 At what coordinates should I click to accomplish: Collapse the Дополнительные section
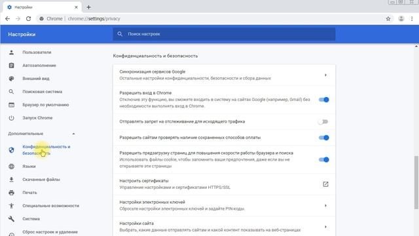tap(73, 134)
